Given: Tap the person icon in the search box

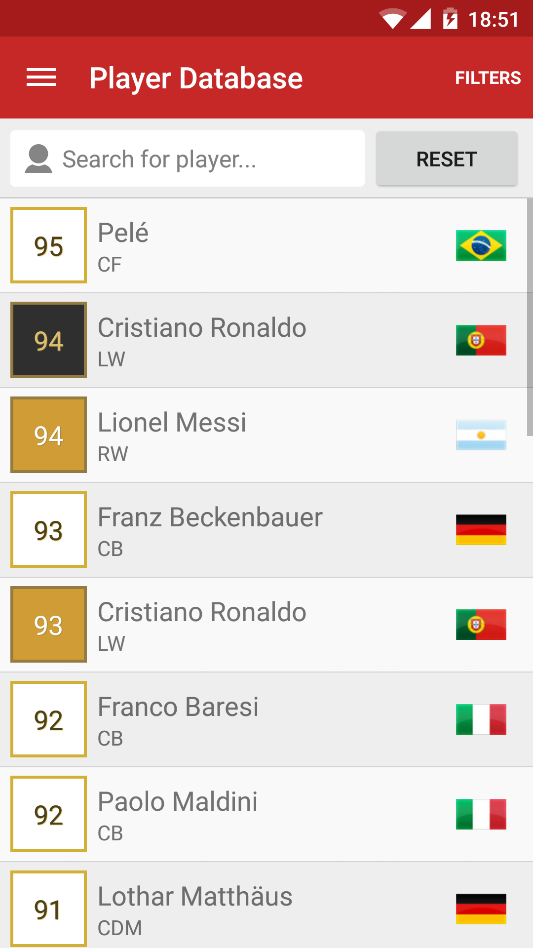Looking at the screenshot, I should 38,159.
